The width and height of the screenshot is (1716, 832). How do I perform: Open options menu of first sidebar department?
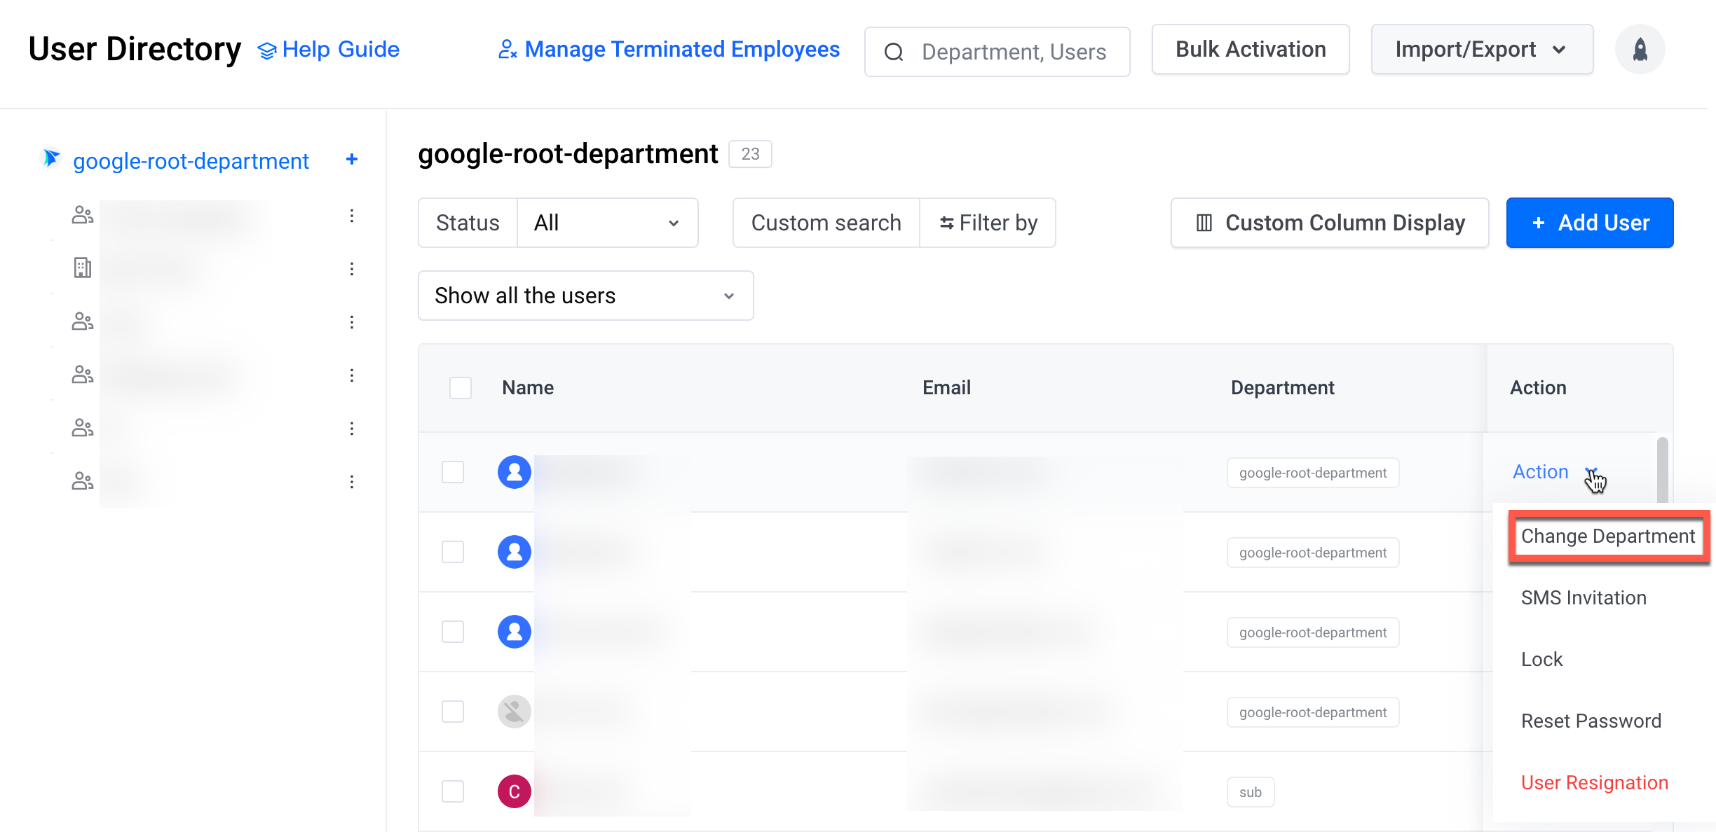tap(352, 216)
